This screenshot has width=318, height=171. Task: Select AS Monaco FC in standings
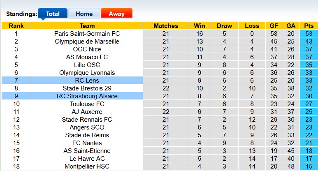tap(87, 57)
